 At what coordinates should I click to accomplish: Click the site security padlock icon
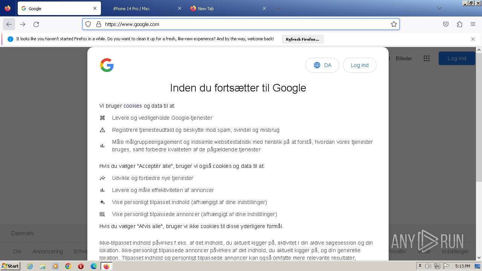click(x=99, y=24)
